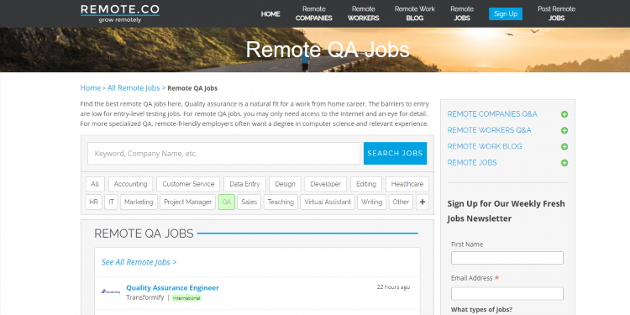Select the Developer category filter
This screenshot has width=630, height=315.
click(325, 184)
